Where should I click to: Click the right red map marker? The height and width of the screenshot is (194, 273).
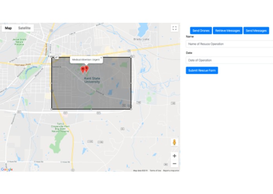86,69
